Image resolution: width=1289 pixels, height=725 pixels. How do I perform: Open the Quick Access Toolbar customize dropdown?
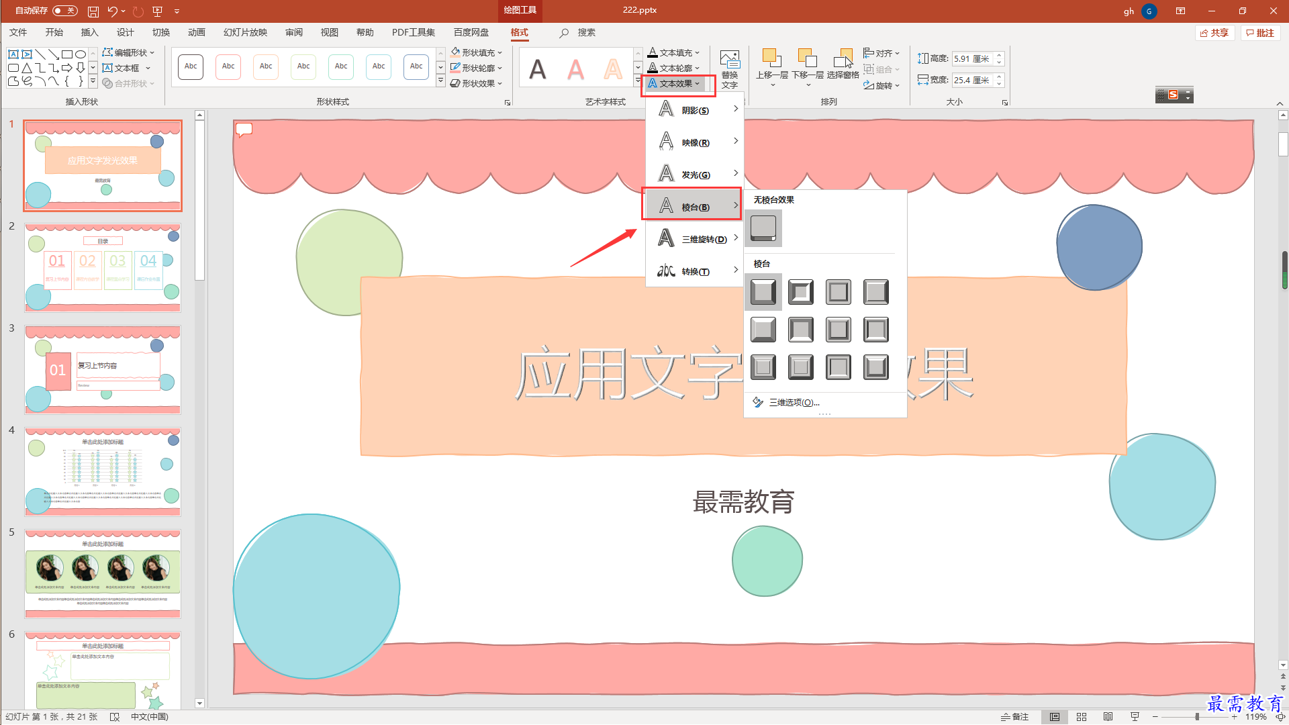pos(177,11)
